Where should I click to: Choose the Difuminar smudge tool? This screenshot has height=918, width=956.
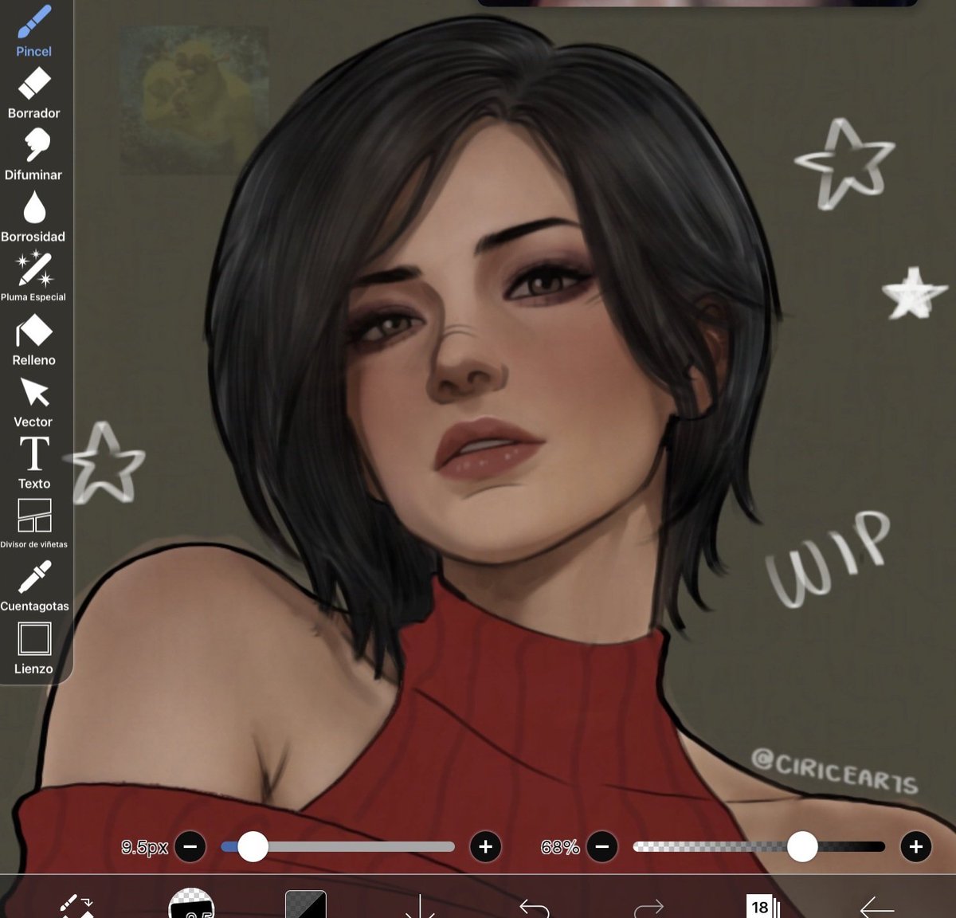(33, 155)
